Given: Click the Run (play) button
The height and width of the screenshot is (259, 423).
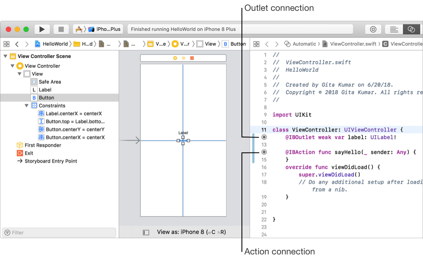Looking at the screenshot, I should tap(42, 29).
